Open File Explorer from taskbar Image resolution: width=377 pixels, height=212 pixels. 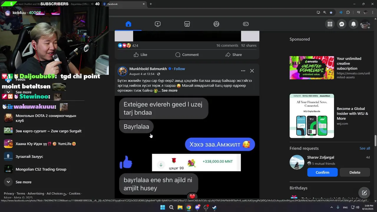(x=180, y=207)
